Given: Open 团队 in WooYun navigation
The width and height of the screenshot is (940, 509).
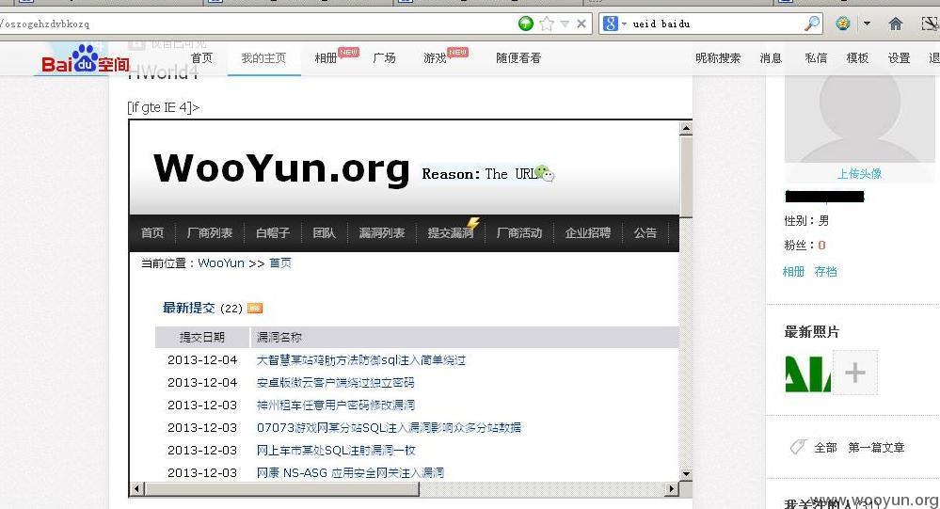Looking at the screenshot, I should pos(325,232).
